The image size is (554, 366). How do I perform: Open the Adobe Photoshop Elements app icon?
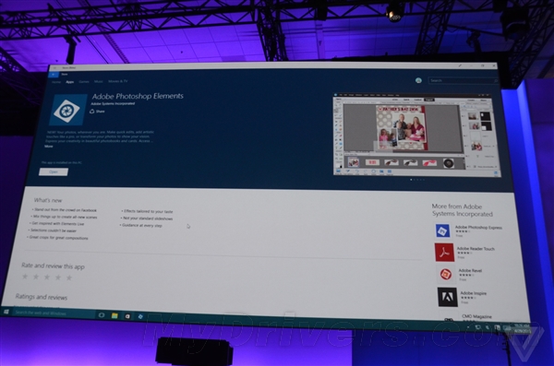click(68, 110)
